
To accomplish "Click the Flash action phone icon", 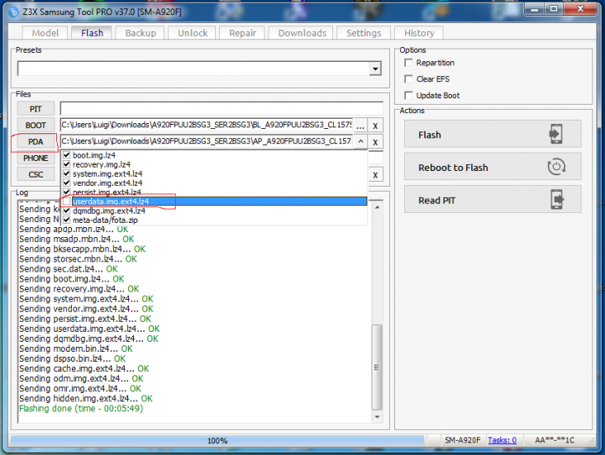I will [555, 134].
